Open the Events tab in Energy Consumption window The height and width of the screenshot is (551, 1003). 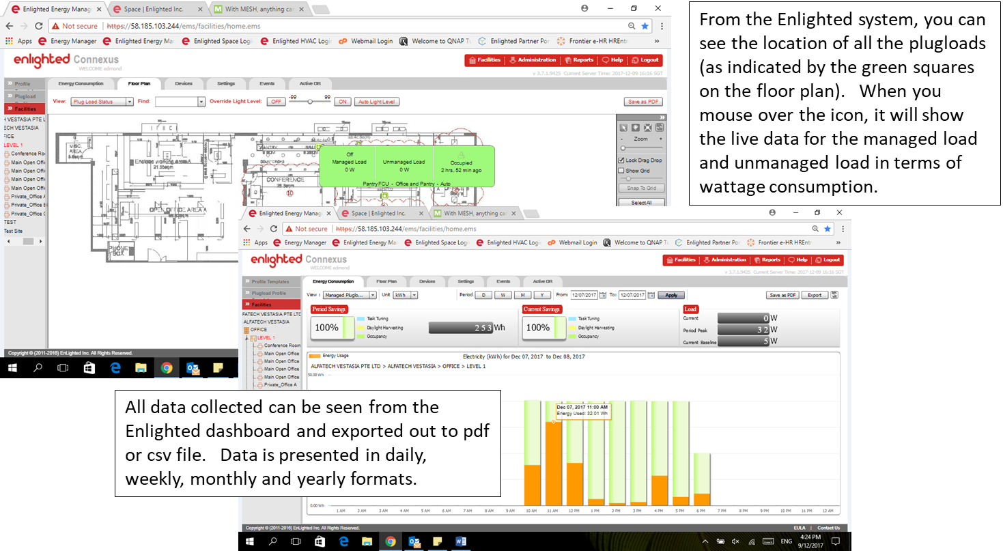[x=503, y=281]
